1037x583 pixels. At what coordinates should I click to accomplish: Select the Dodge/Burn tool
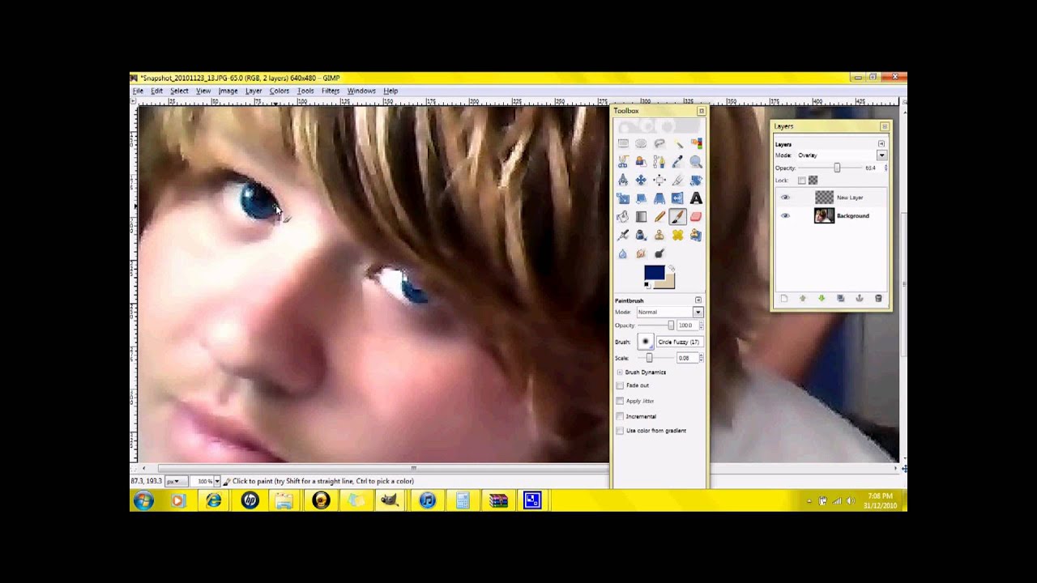tap(659, 253)
